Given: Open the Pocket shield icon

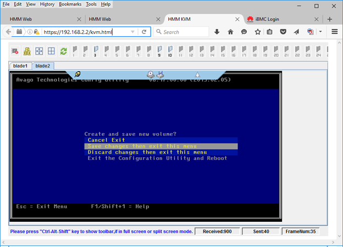Looking at the screenshot, I should [x=283, y=32].
